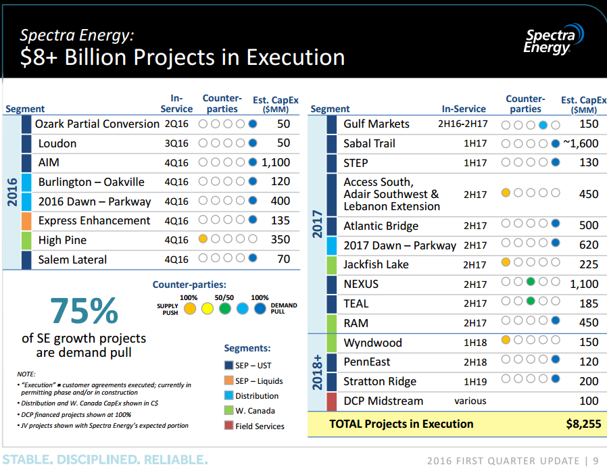Select the filled blue circle in Sabal Trail row

[556, 143]
